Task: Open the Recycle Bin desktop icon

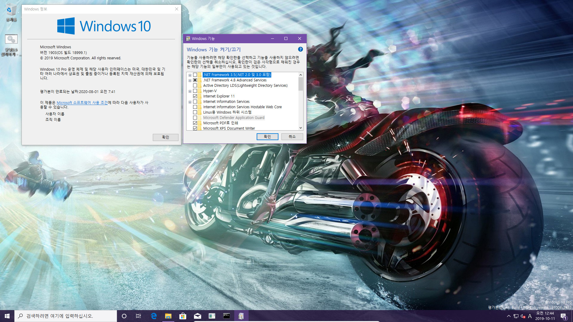Action: 11,13
